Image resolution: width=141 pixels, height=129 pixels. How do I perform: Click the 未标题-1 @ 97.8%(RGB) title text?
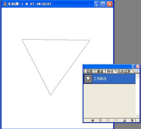click(29, 4)
